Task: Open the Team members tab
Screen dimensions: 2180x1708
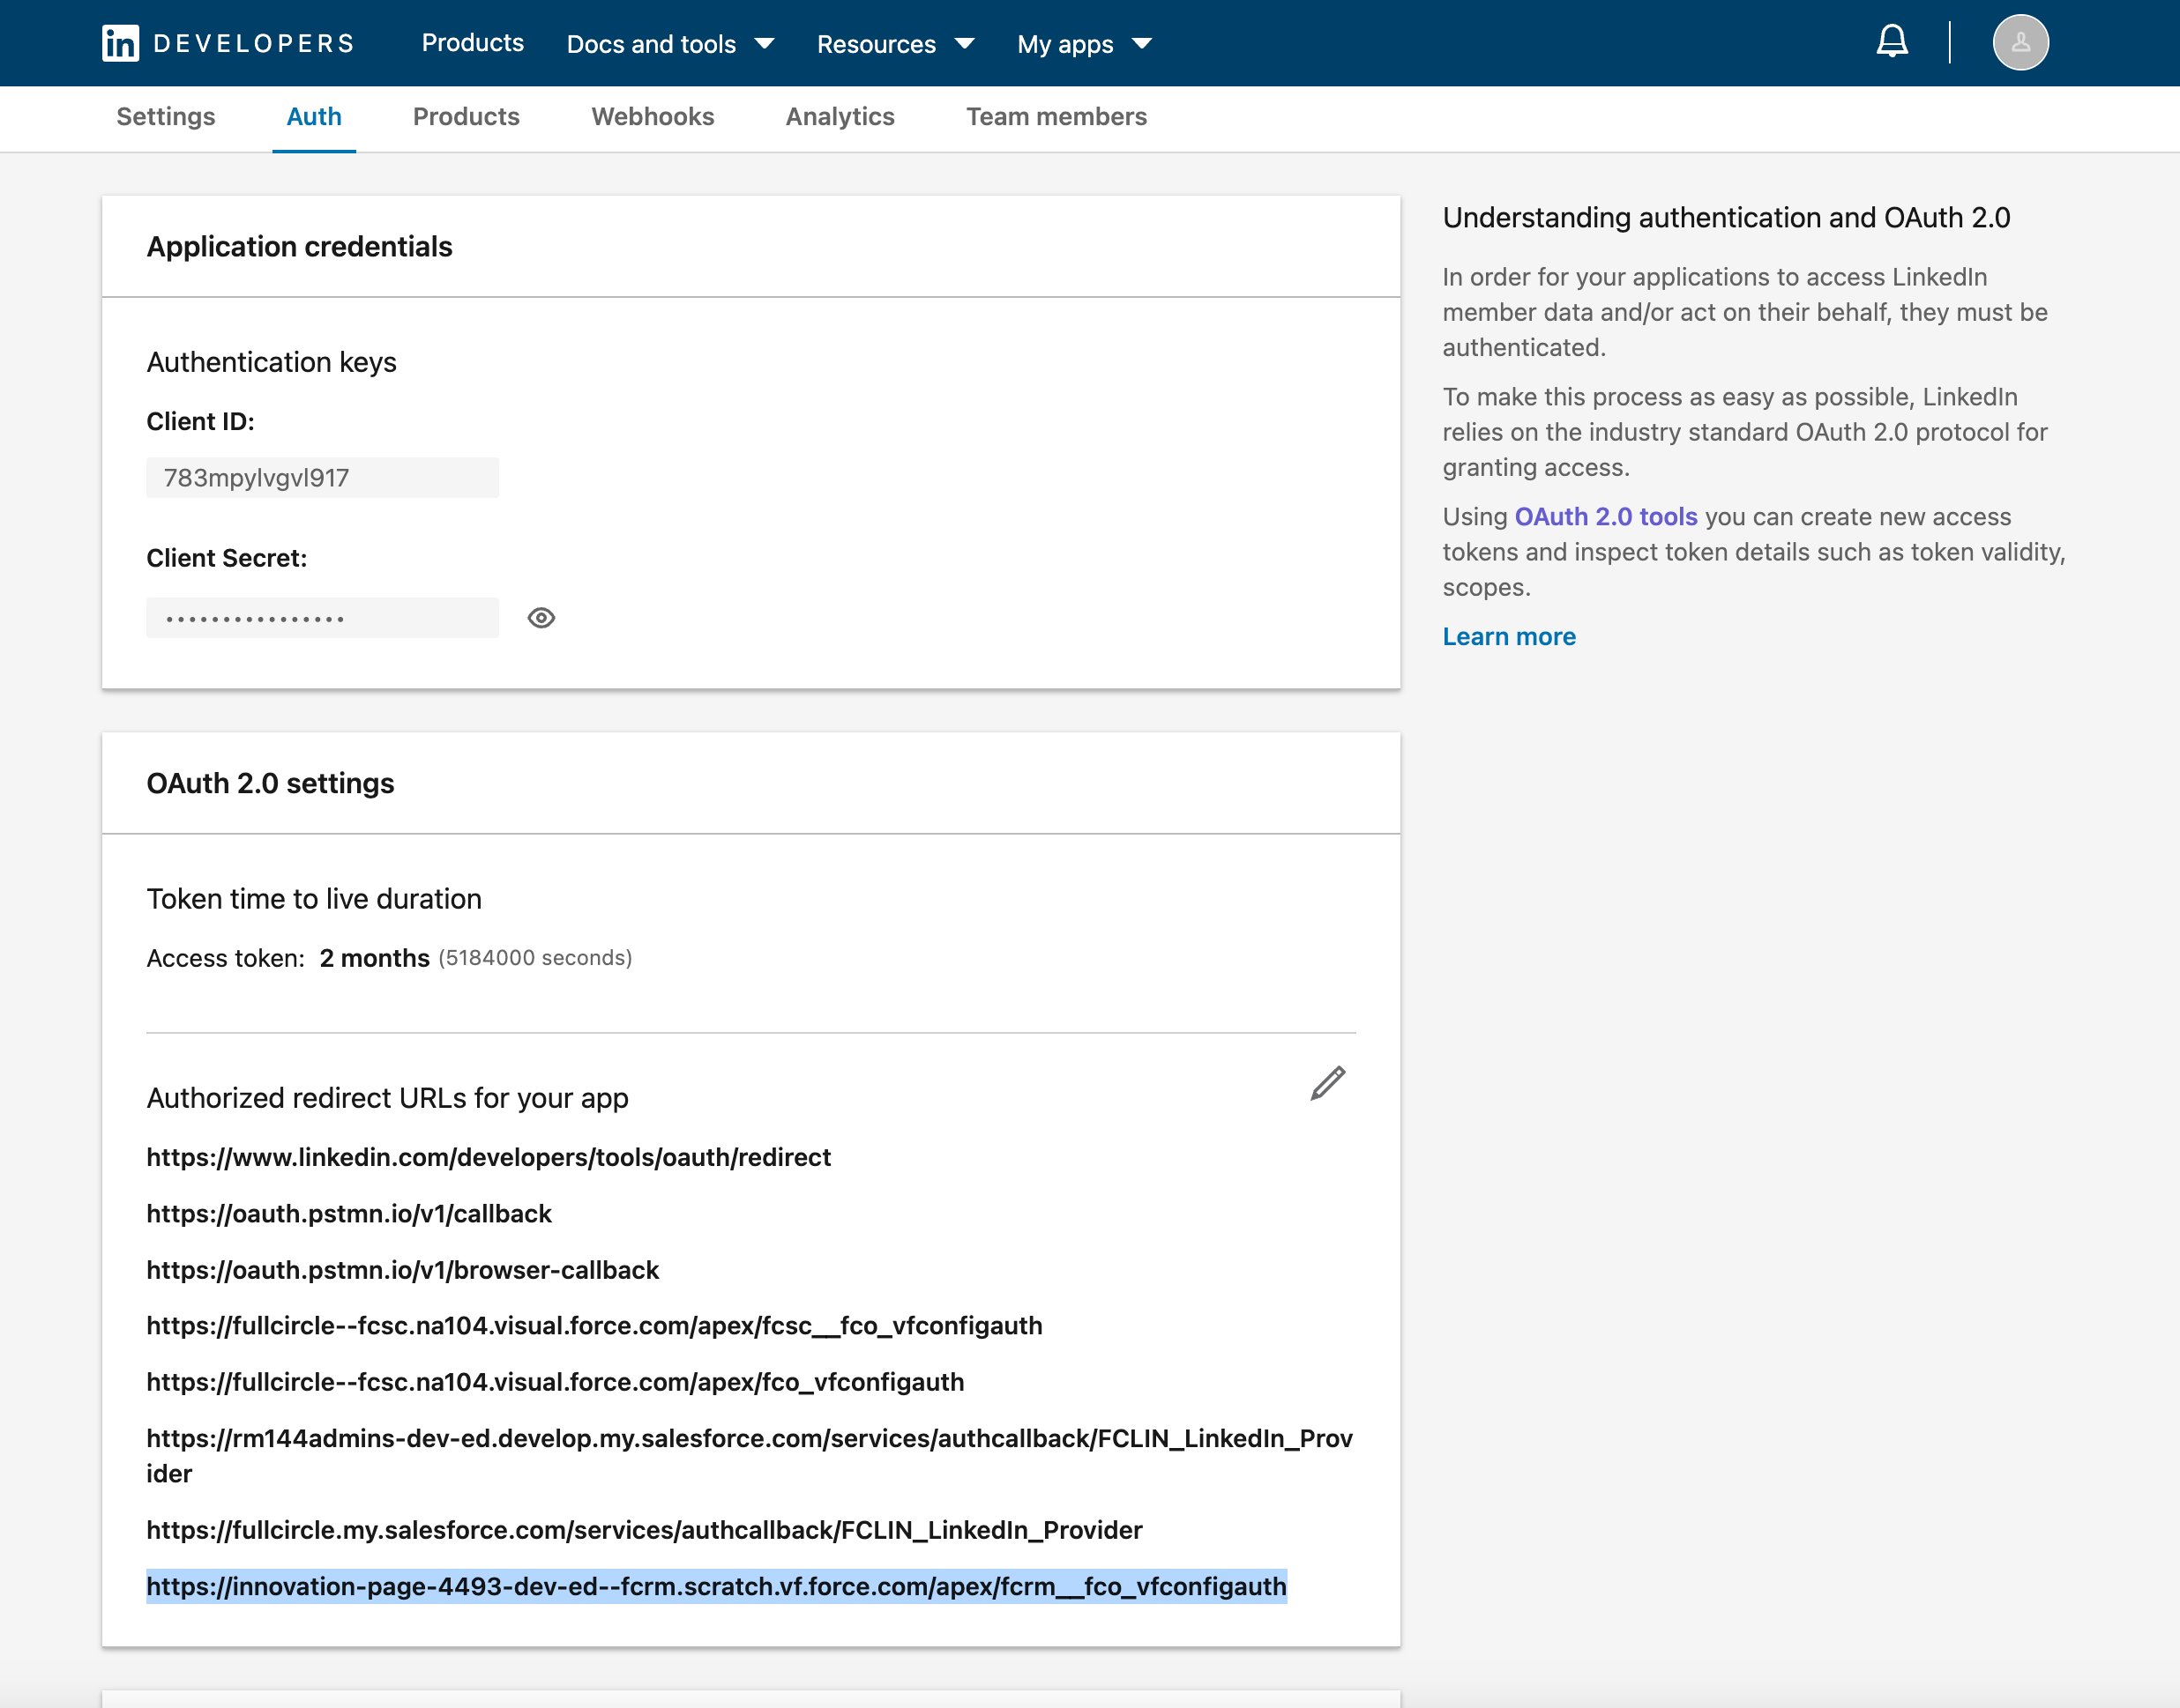Action: click(1056, 117)
